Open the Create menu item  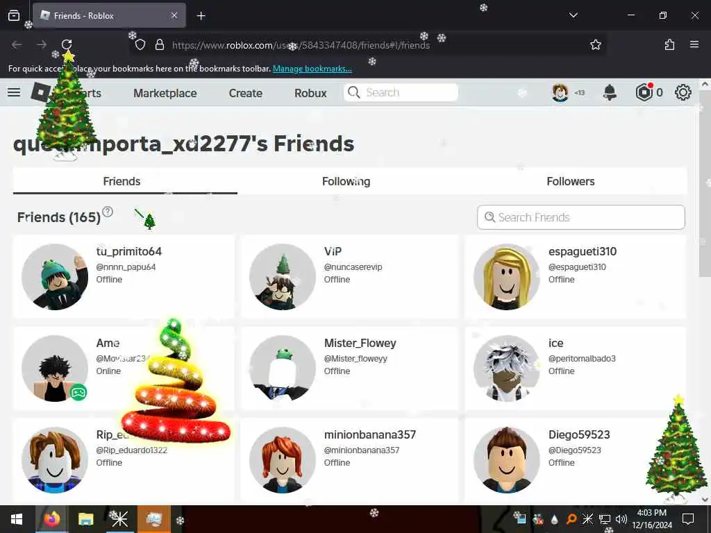(245, 93)
